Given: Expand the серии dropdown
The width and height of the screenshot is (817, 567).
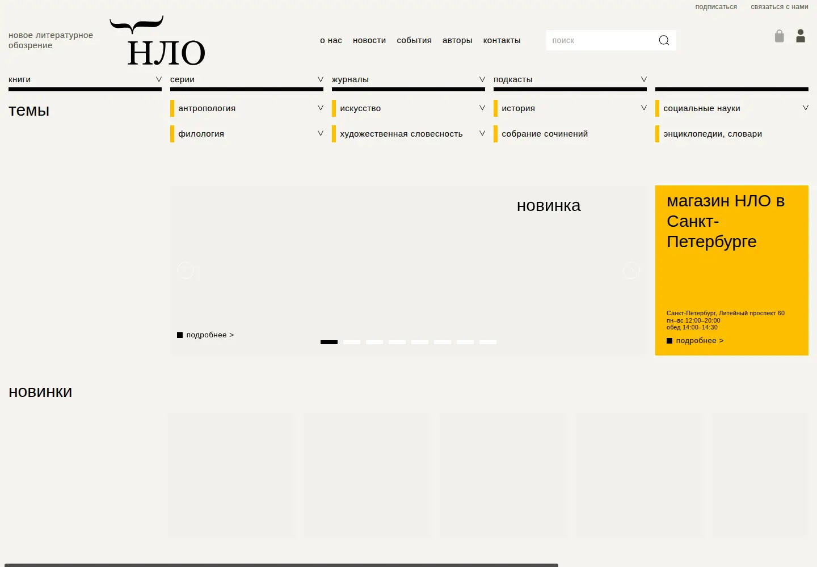Looking at the screenshot, I should (321, 79).
